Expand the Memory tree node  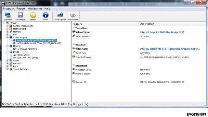pyautogui.click(x=7, y=32)
